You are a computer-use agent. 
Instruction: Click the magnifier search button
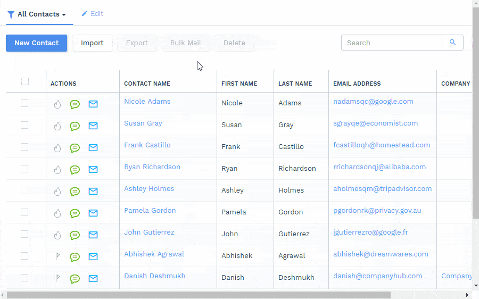click(x=452, y=43)
